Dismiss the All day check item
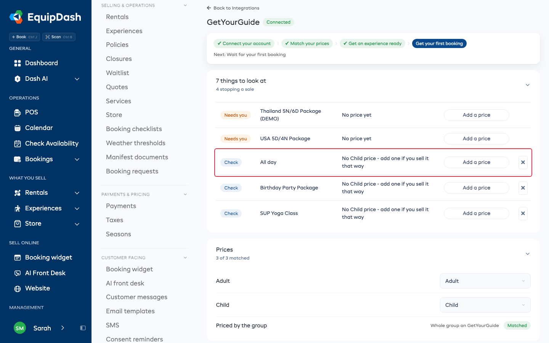 523,162
